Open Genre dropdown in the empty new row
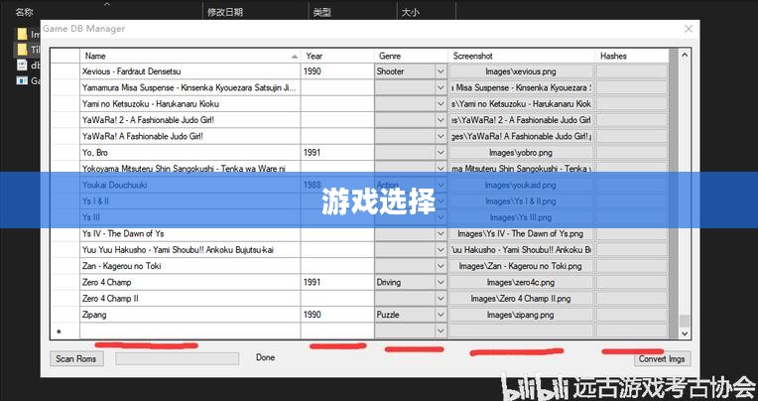The height and width of the screenshot is (401, 758). [x=441, y=331]
